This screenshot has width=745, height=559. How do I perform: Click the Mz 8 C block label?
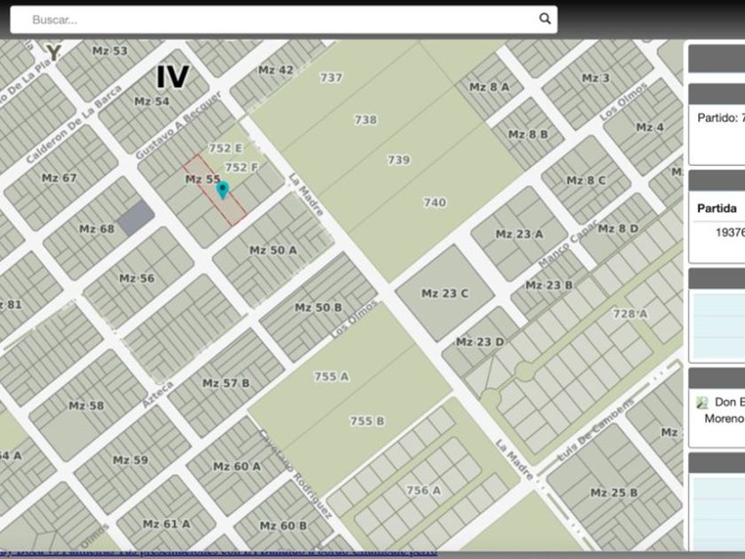[586, 181]
